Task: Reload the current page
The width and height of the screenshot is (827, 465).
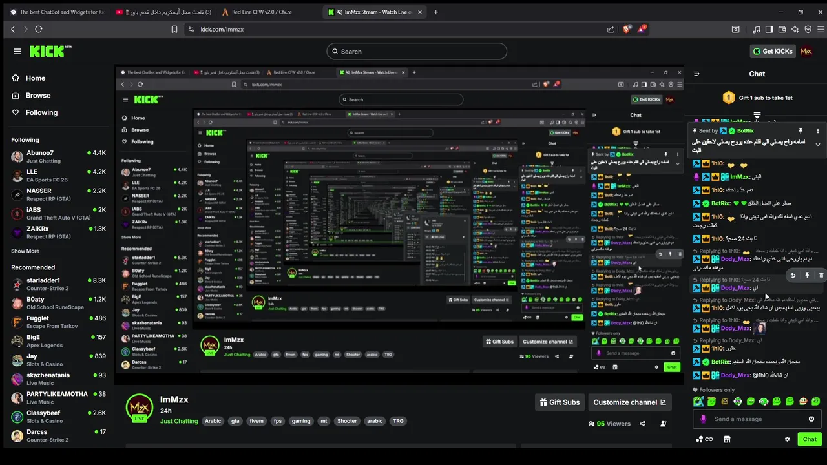Action: tap(39, 29)
